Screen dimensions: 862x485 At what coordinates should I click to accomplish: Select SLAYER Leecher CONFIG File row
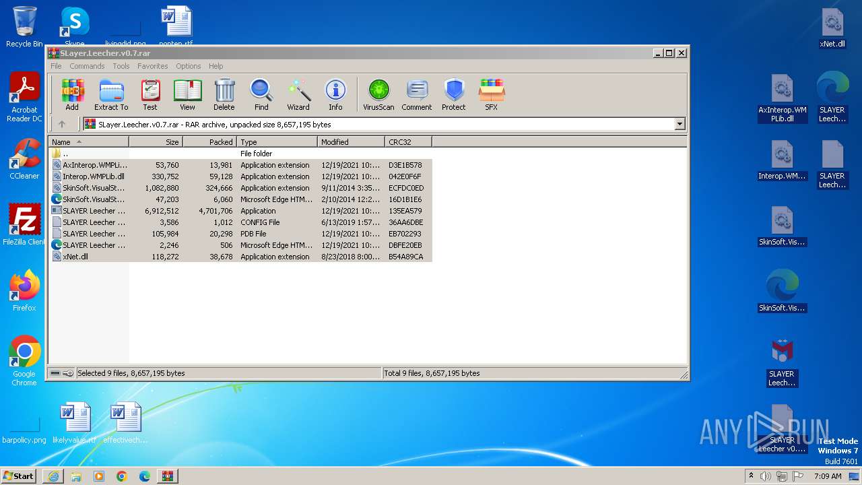pyautogui.click(x=240, y=222)
